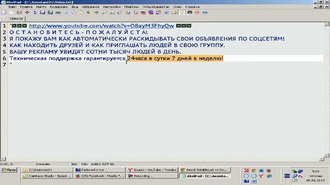Screen dimensions: 330x185
Task: Open the Правка menu
Action: [x=26, y=7]
